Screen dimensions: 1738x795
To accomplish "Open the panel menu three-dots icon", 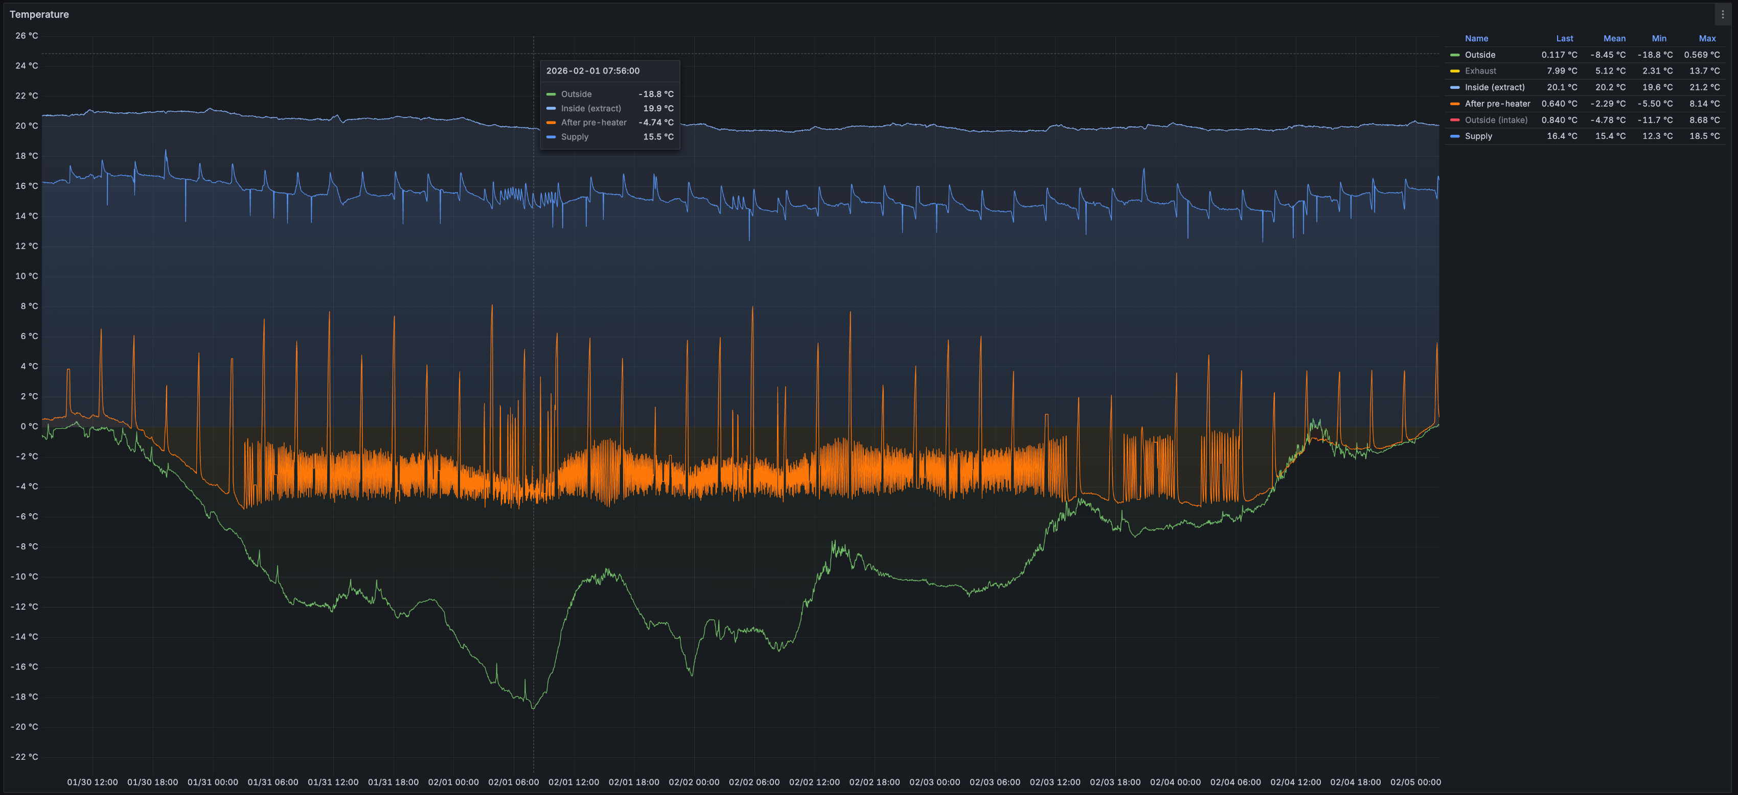I will (1723, 14).
